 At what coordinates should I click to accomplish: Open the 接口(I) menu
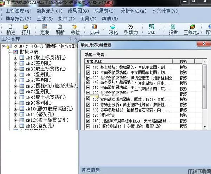click(x=66, y=19)
